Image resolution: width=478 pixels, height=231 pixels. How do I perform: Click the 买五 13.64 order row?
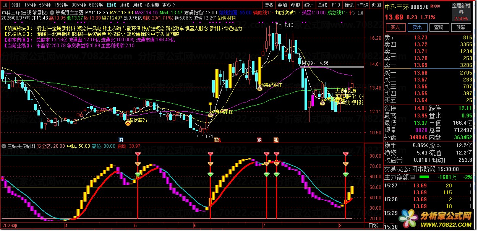click(429, 100)
